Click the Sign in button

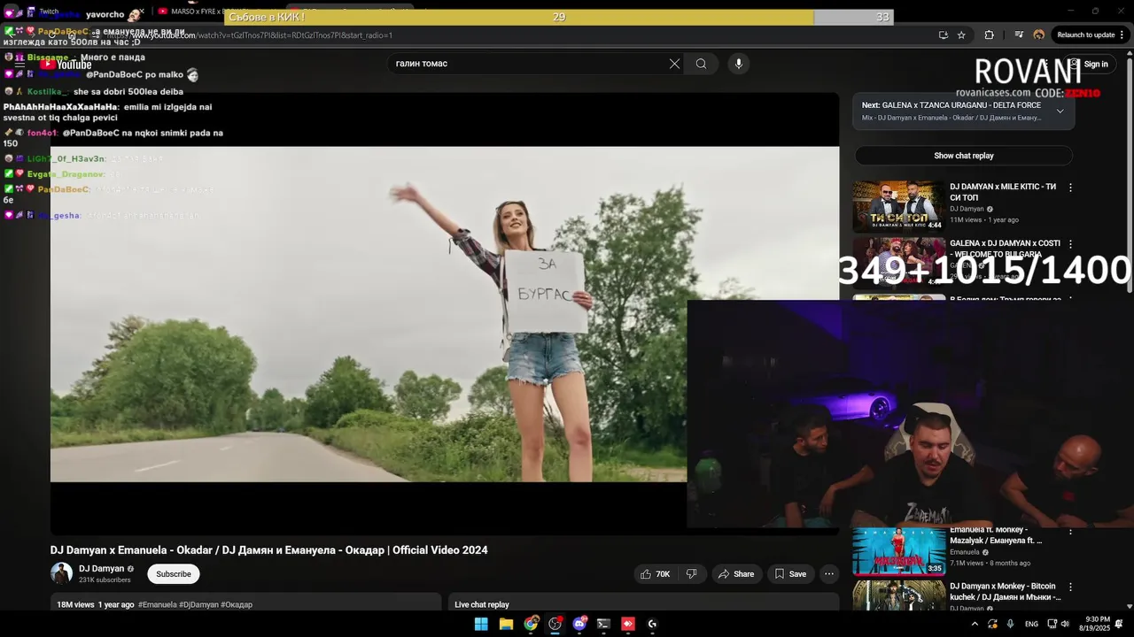[x=1088, y=64]
